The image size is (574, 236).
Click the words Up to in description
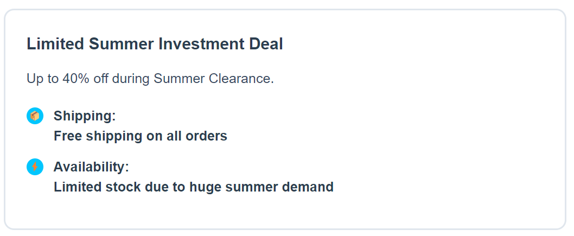pyautogui.click(x=42, y=79)
